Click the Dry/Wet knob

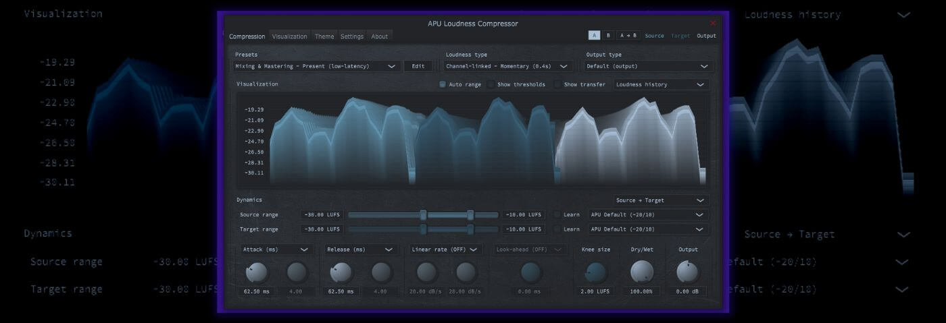[642, 272]
